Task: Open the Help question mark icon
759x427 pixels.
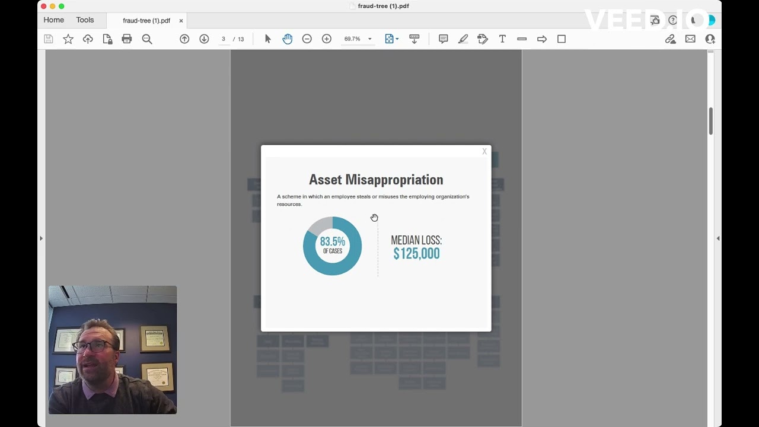Action: tap(673, 20)
